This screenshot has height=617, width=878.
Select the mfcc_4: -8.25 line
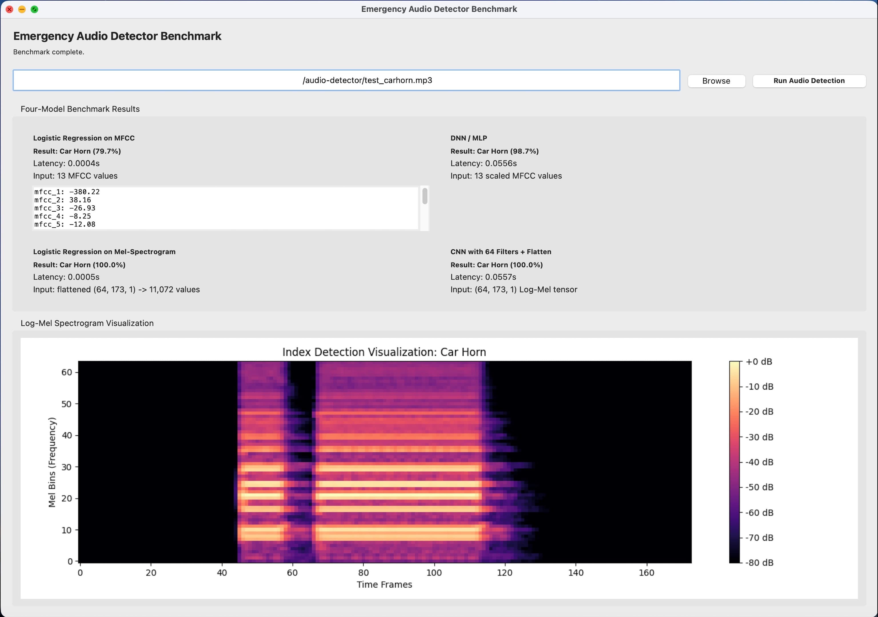(63, 216)
